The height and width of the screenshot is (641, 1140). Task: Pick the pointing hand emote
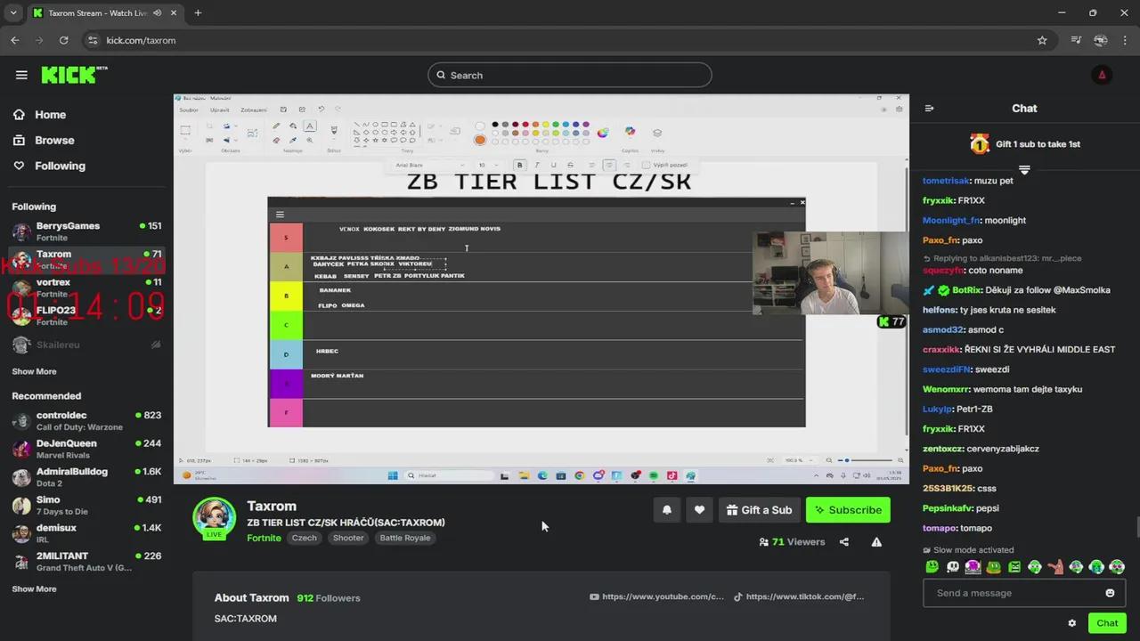1055,567
